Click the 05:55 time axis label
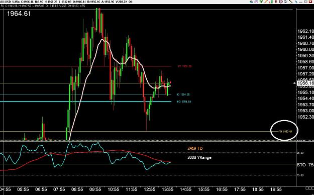Image resolution: width=314 pixels, height=195 pixels. 23,189
